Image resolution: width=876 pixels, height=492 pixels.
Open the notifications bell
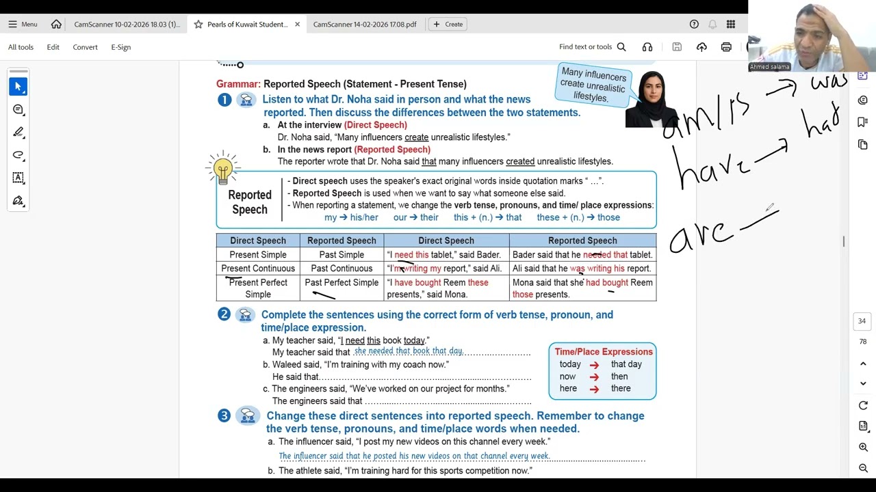click(x=712, y=24)
